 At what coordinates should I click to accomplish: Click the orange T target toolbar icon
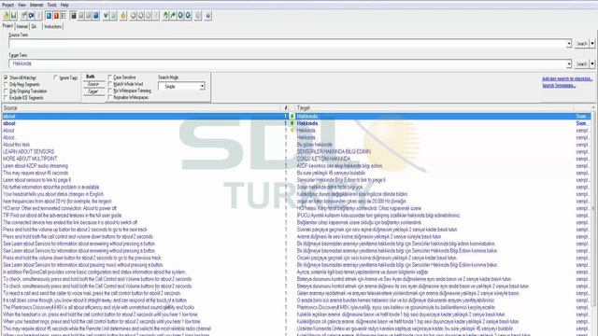pyautogui.click(x=56, y=16)
